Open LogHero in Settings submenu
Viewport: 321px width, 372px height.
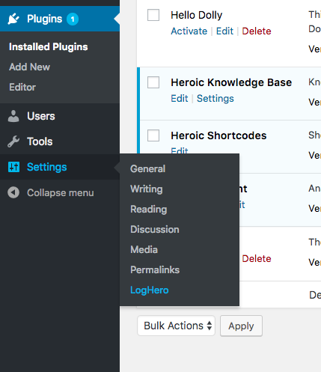tap(150, 290)
